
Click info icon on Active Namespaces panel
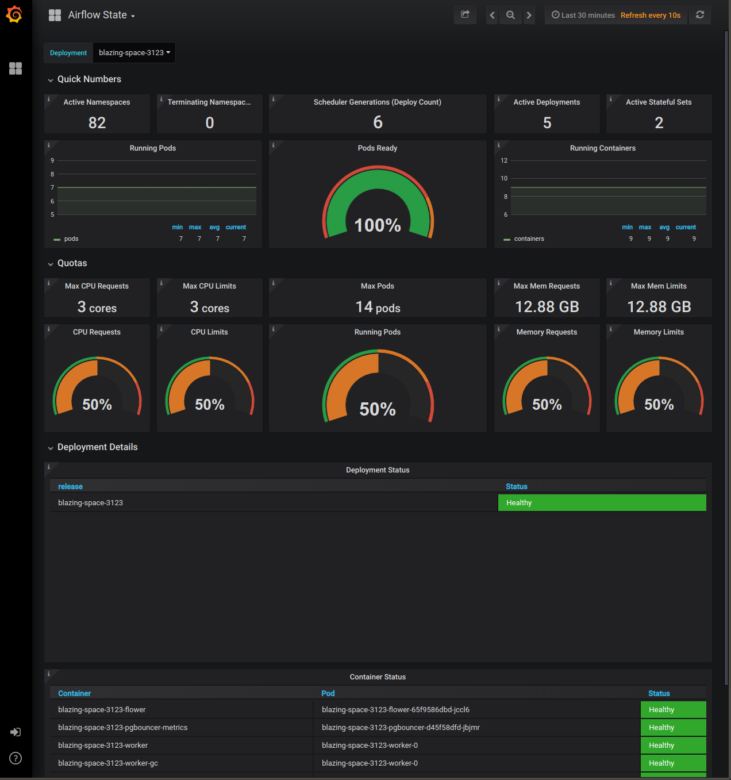pyautogui.click(x=49, y=99)
